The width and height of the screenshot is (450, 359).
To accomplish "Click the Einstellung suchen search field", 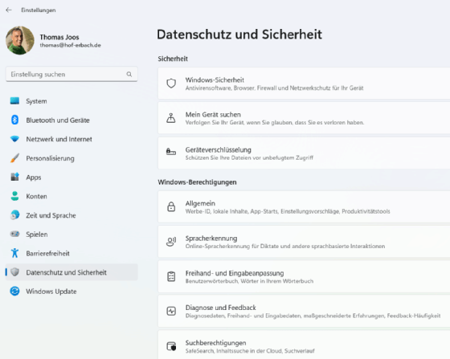I will point(72,74).
